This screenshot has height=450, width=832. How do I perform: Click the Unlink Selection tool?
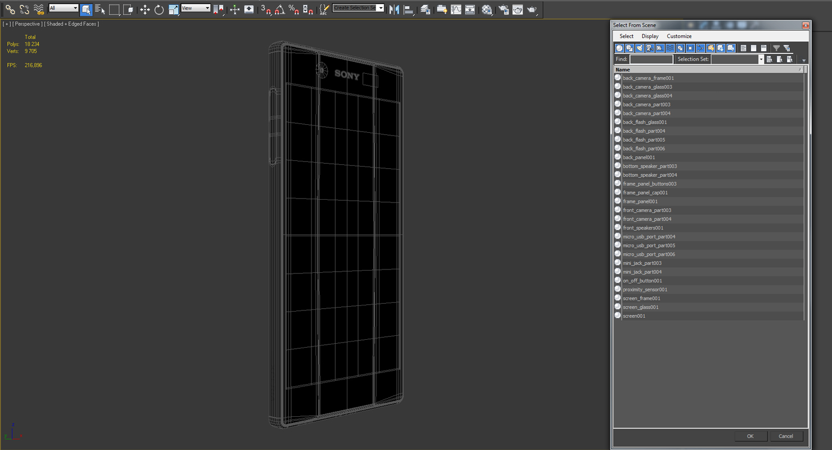(x=24, y=9)
